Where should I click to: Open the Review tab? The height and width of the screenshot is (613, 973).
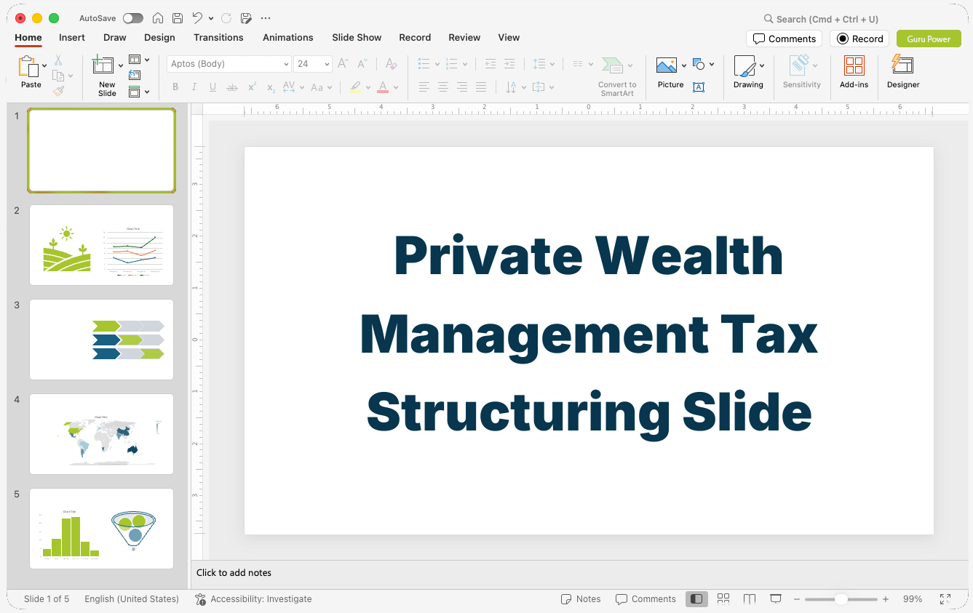tap(464, 37)
